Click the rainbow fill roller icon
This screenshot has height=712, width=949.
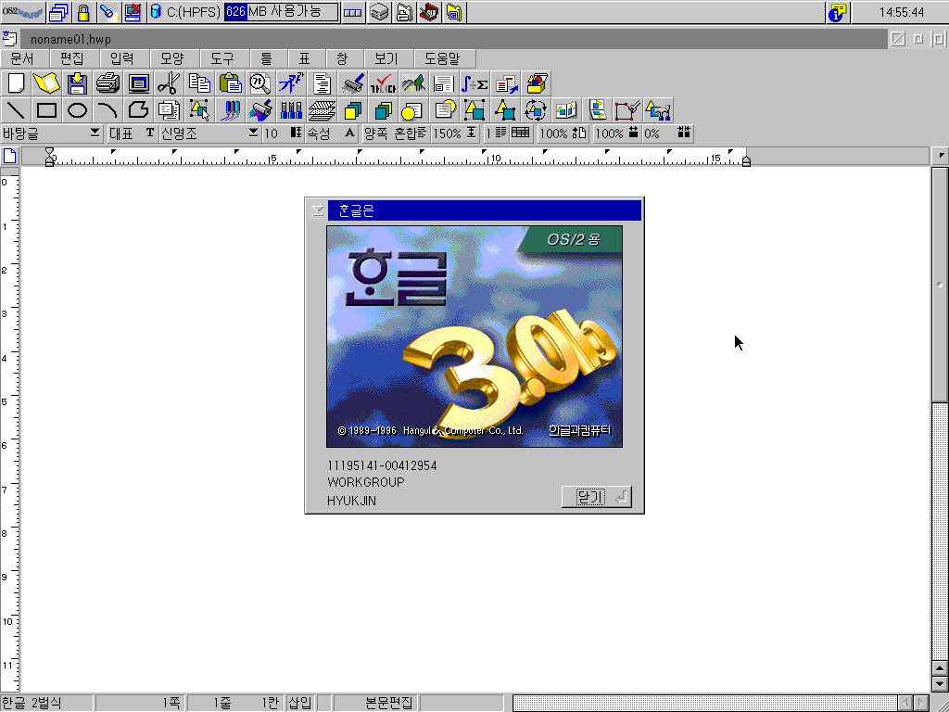pos(260,110)
